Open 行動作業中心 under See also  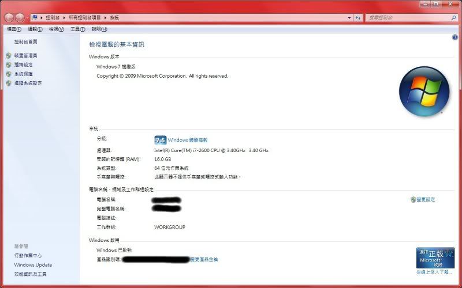coord(28,256)
